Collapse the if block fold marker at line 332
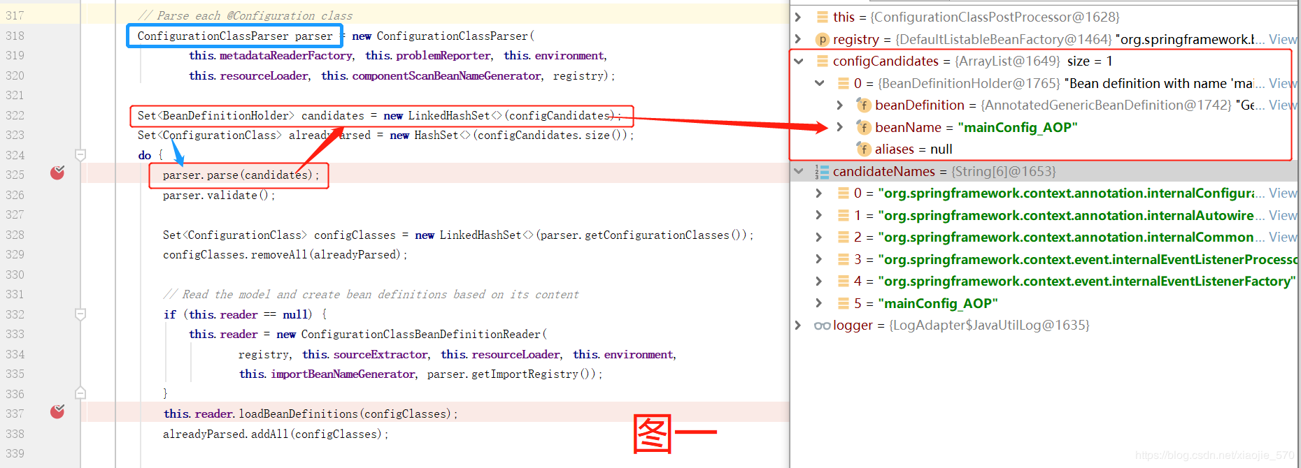Screen dimensions: 1301x468 coord(80,314)
